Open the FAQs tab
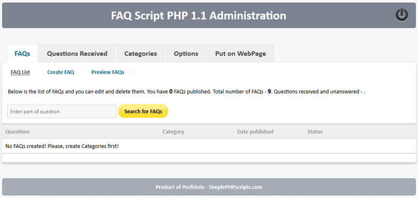Image resolution: width=418 pixels, height=198 pixels. (x=23, y=53)
